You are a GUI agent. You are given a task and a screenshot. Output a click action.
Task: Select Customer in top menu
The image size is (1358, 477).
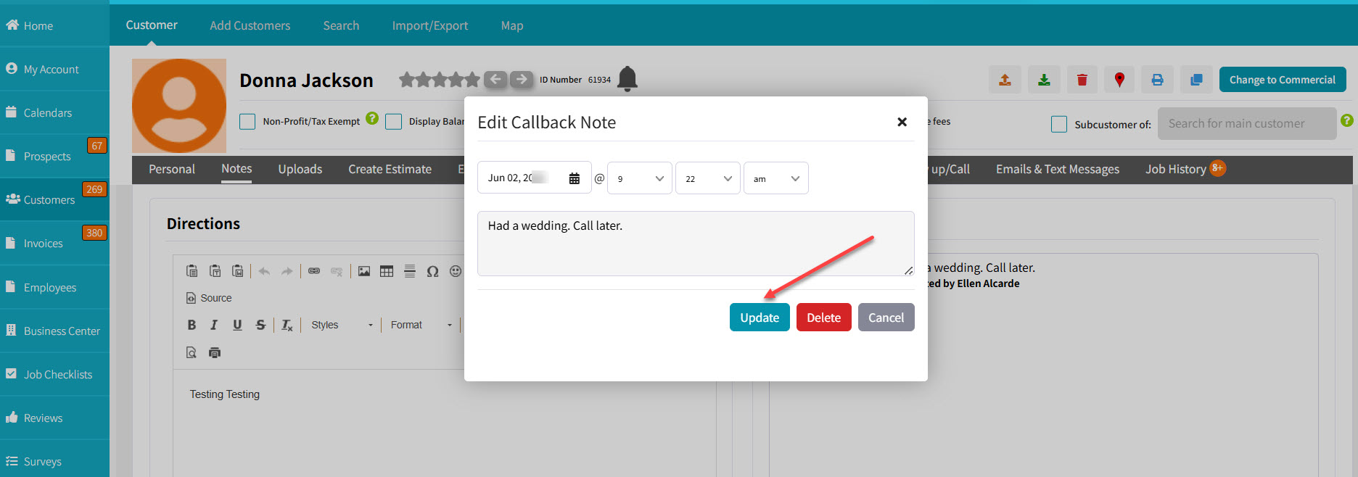point(151,25)
